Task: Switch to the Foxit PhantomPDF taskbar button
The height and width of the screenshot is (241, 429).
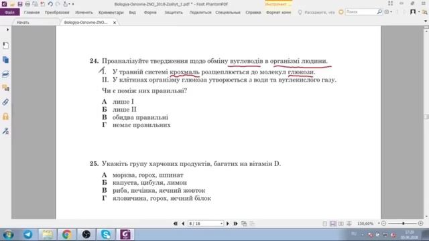Action: [x=125, y=234]
